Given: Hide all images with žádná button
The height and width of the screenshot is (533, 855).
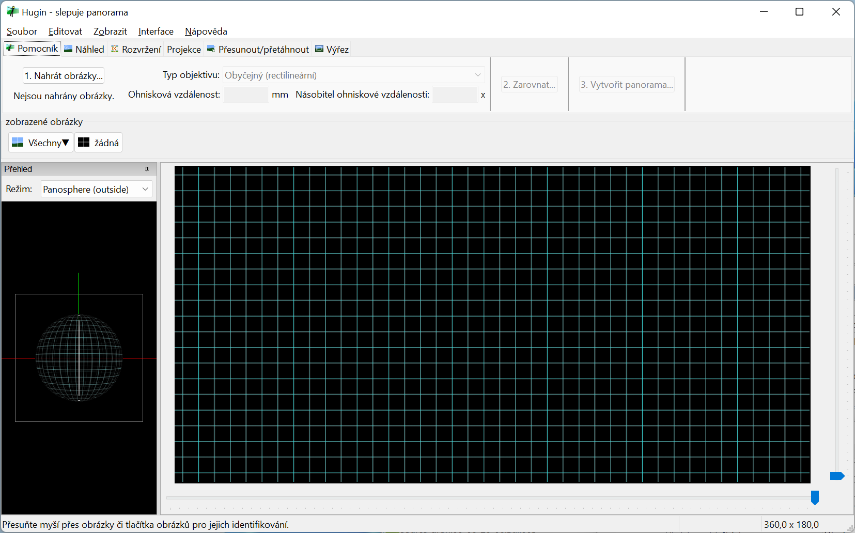Looking at the screenshot, I should (98, 143).
